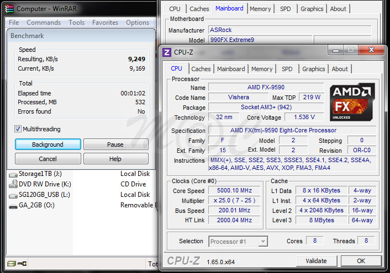Click the Max TDP 219 W value
The image size is (390, 273).
tap(312, 97)
